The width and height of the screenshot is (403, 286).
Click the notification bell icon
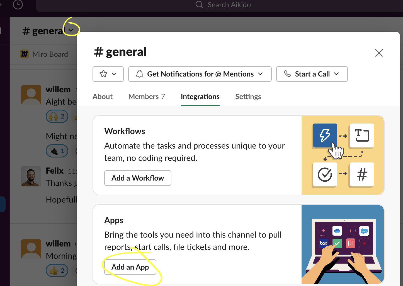click(x=140, y=74)
